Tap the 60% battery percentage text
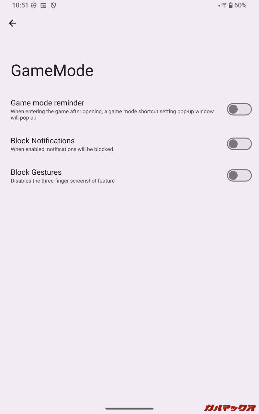 click(x=241, y=5)
